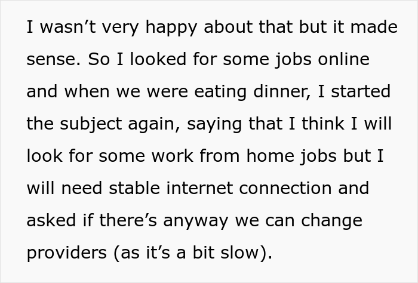The height and width of the screenshot is (283, 418).
Task: Click the word "stable" in the text
Action: click(139, 188)
